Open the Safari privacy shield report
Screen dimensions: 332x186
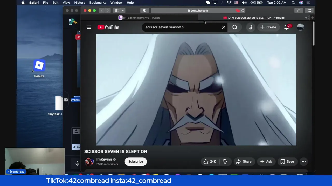pyautogui.click(x=145, y=11)
